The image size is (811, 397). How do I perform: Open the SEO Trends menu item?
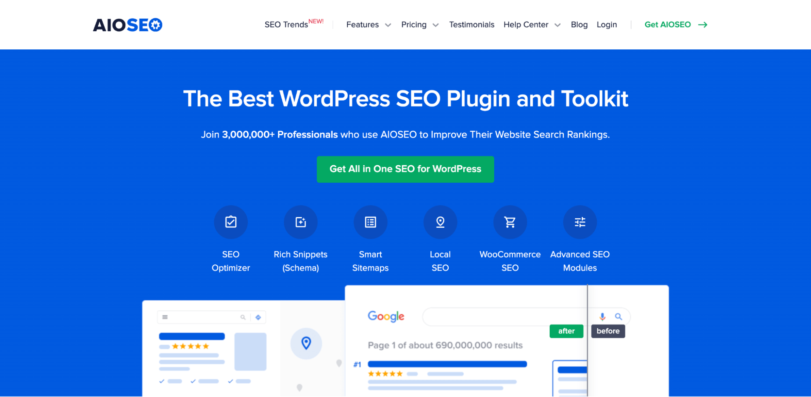(286, 25)
